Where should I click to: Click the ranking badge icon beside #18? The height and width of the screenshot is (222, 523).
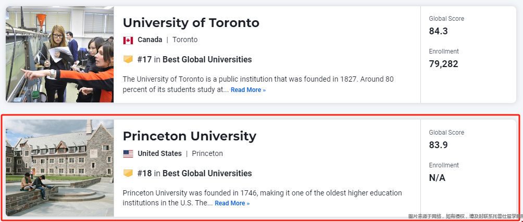[128, 174]
